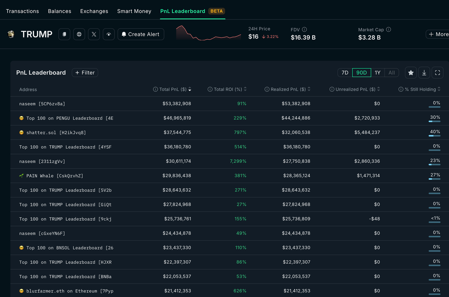Open the TRUMP X (Twitter) profile icon
Image resolution: width=449 pixels, height=297 pixels.
click(94, 34)
